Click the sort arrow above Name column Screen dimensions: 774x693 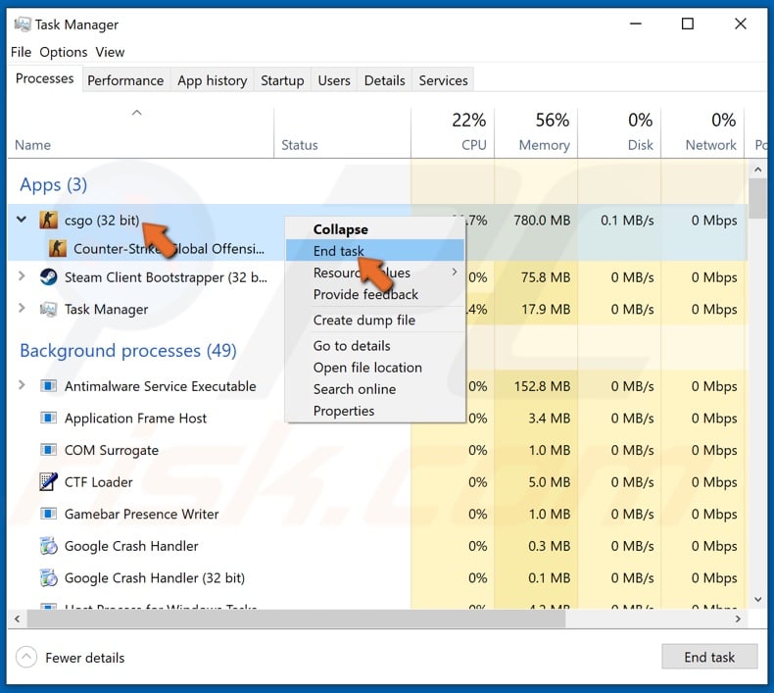pyautogui.click(x=137, y=113)
